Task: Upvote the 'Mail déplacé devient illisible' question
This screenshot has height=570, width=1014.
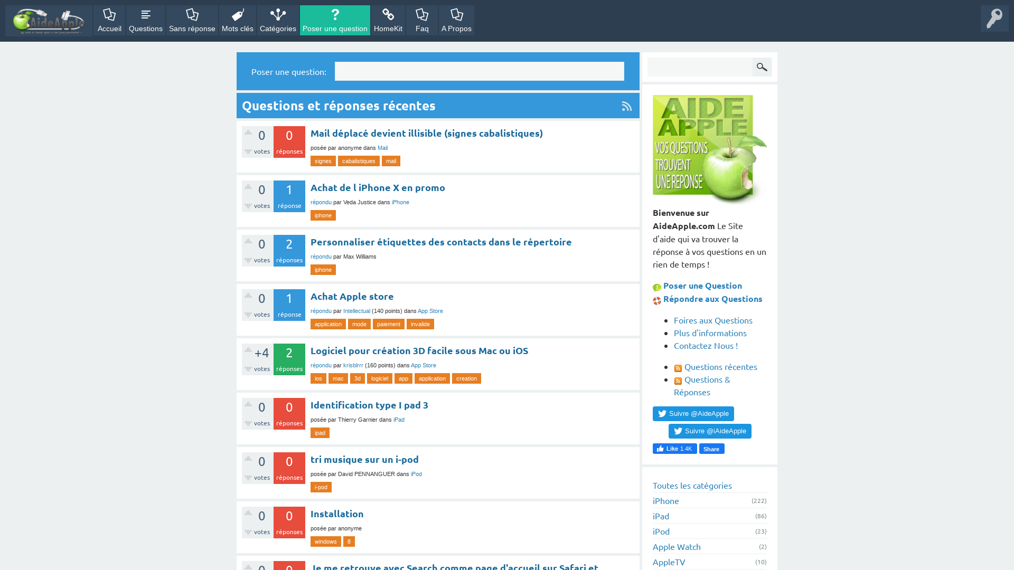Action: (248, 132)
